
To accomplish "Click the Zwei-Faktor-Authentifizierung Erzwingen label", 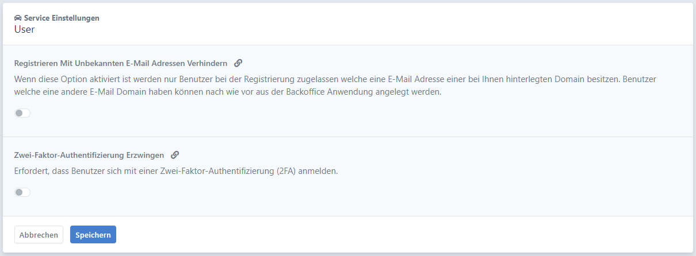I will point(89,155).
